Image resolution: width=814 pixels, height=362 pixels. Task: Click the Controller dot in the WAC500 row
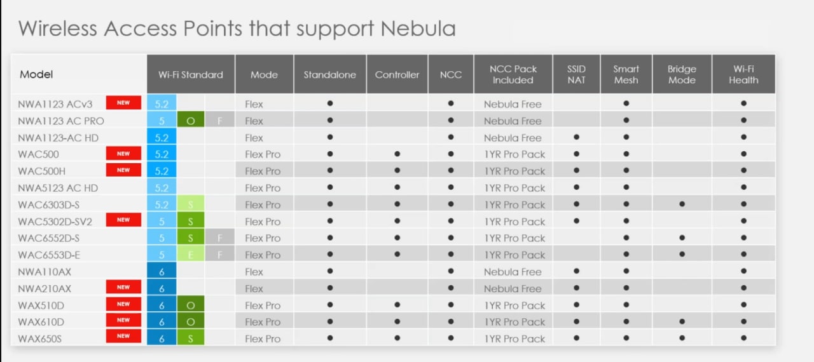tap(397, 154)
